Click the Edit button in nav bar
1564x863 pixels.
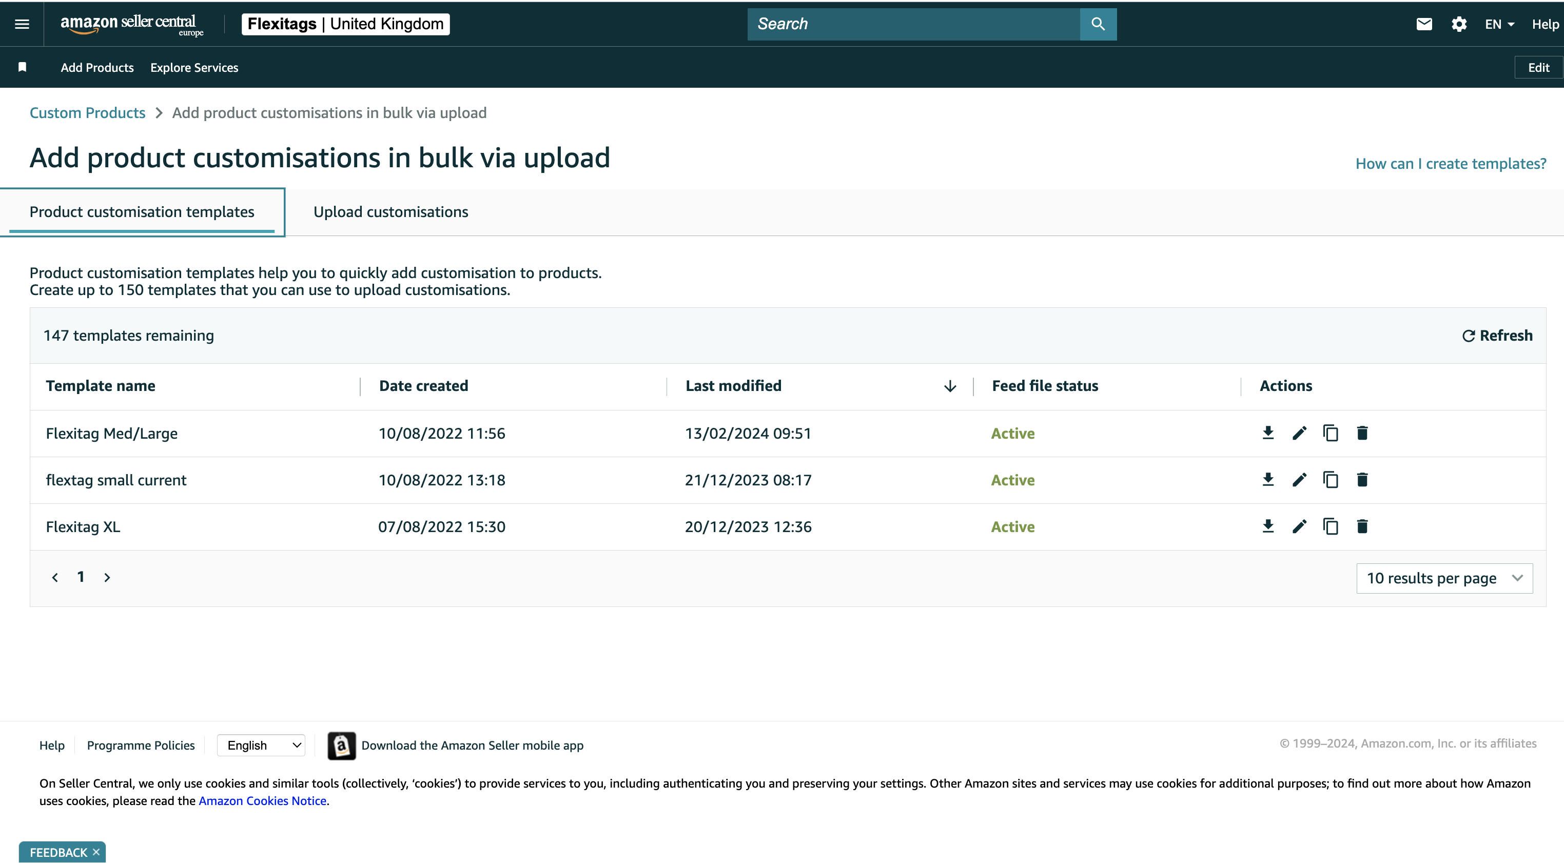1538,67
